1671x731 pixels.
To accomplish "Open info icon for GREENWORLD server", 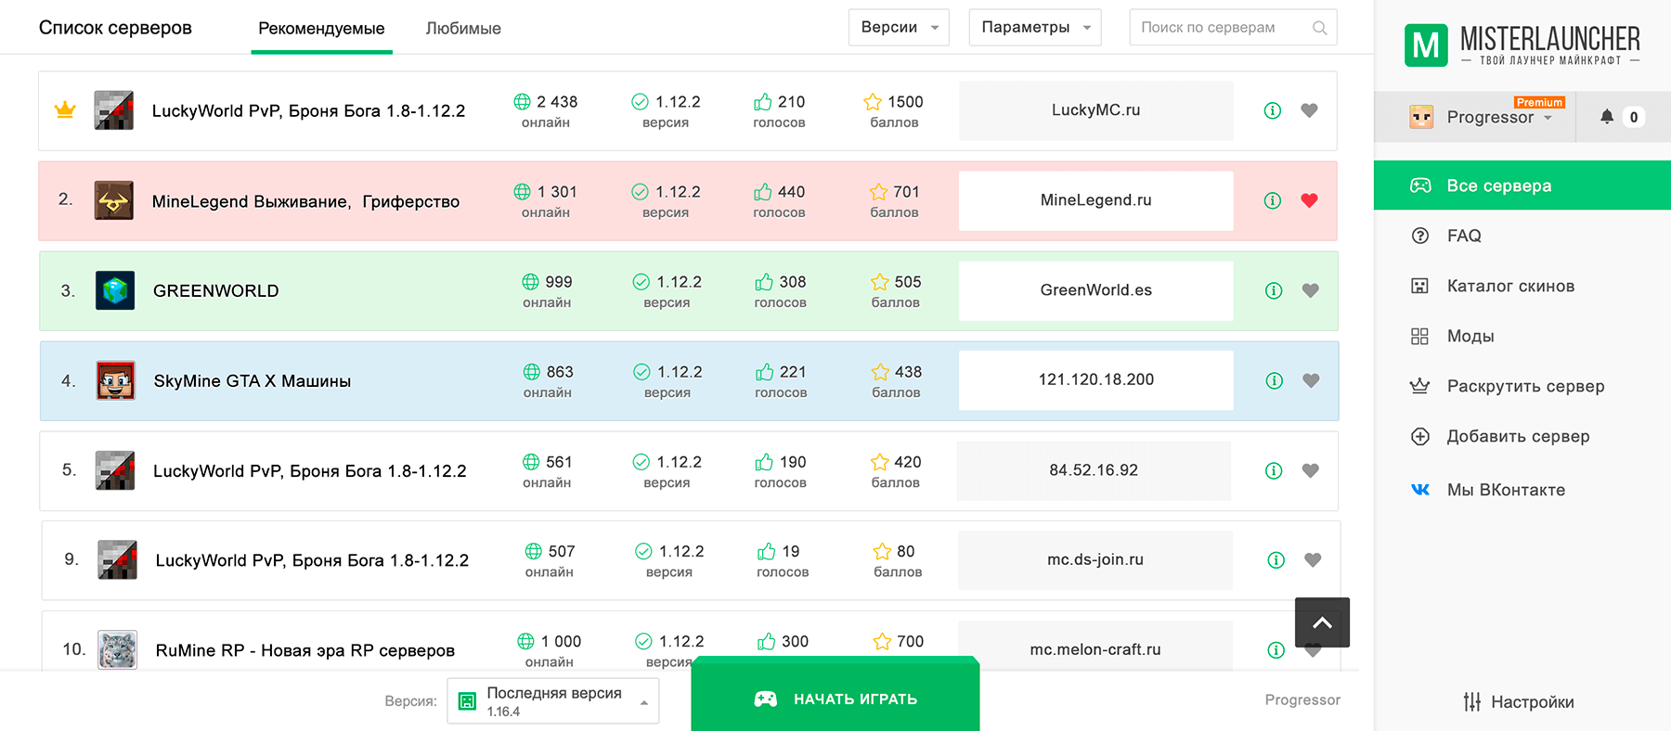I will (x=1274, y=290).
